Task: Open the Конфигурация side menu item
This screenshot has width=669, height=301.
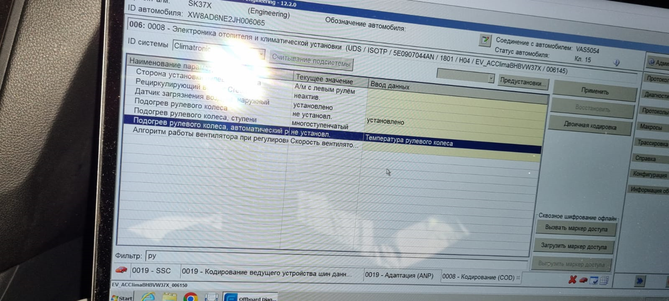Action: pos(650,174)
